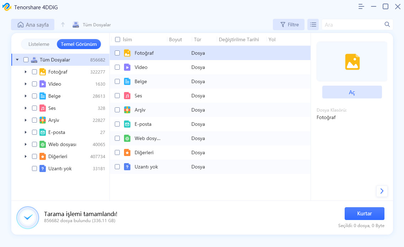404x247 pixels.
Task: Click the drive icon beside Tüm Dosyalar breadcrumb
Action: pos(76,25)
